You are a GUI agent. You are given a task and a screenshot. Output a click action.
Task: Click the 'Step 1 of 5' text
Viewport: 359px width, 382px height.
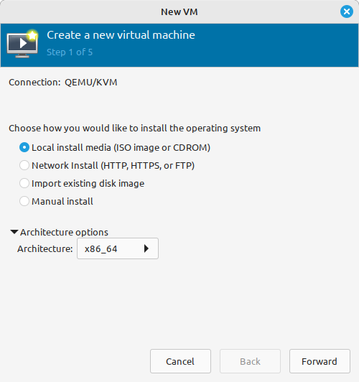(x=70, y=52)
